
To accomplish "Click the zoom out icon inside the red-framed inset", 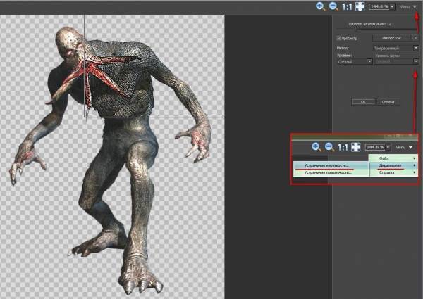I will [328, 147].
